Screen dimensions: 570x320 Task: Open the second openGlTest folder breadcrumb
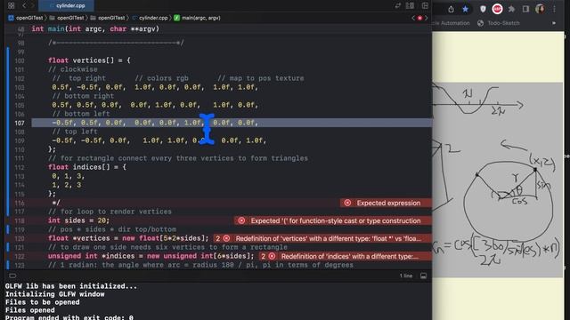pos(67,18)
